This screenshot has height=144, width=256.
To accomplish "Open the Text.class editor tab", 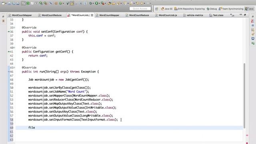I will coord(216,15).
